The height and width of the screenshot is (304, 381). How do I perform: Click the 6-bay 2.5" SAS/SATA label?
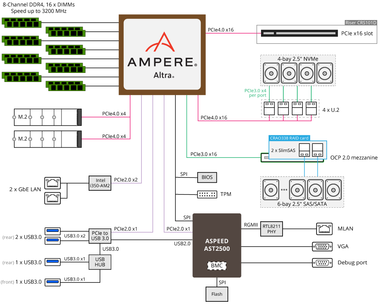(302, 204)
